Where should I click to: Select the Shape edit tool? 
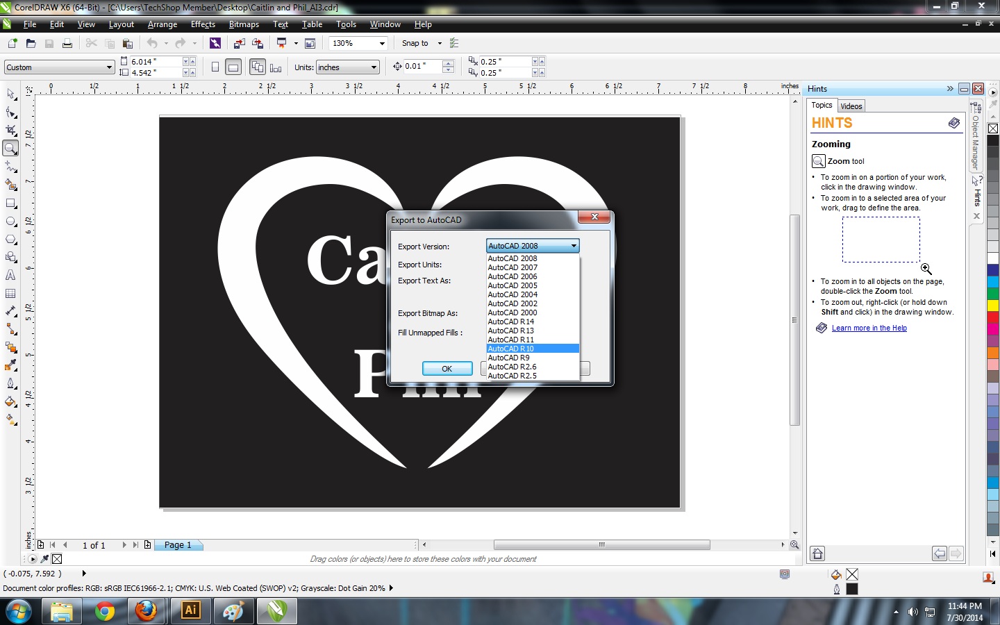pyautogui.click(x=10, y=112)
